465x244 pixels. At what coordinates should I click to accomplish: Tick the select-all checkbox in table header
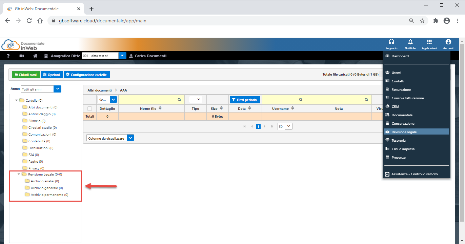89,109
